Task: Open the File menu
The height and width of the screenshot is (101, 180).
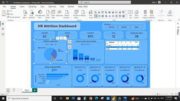Action: pyautogui.click(x=4, y=7)
